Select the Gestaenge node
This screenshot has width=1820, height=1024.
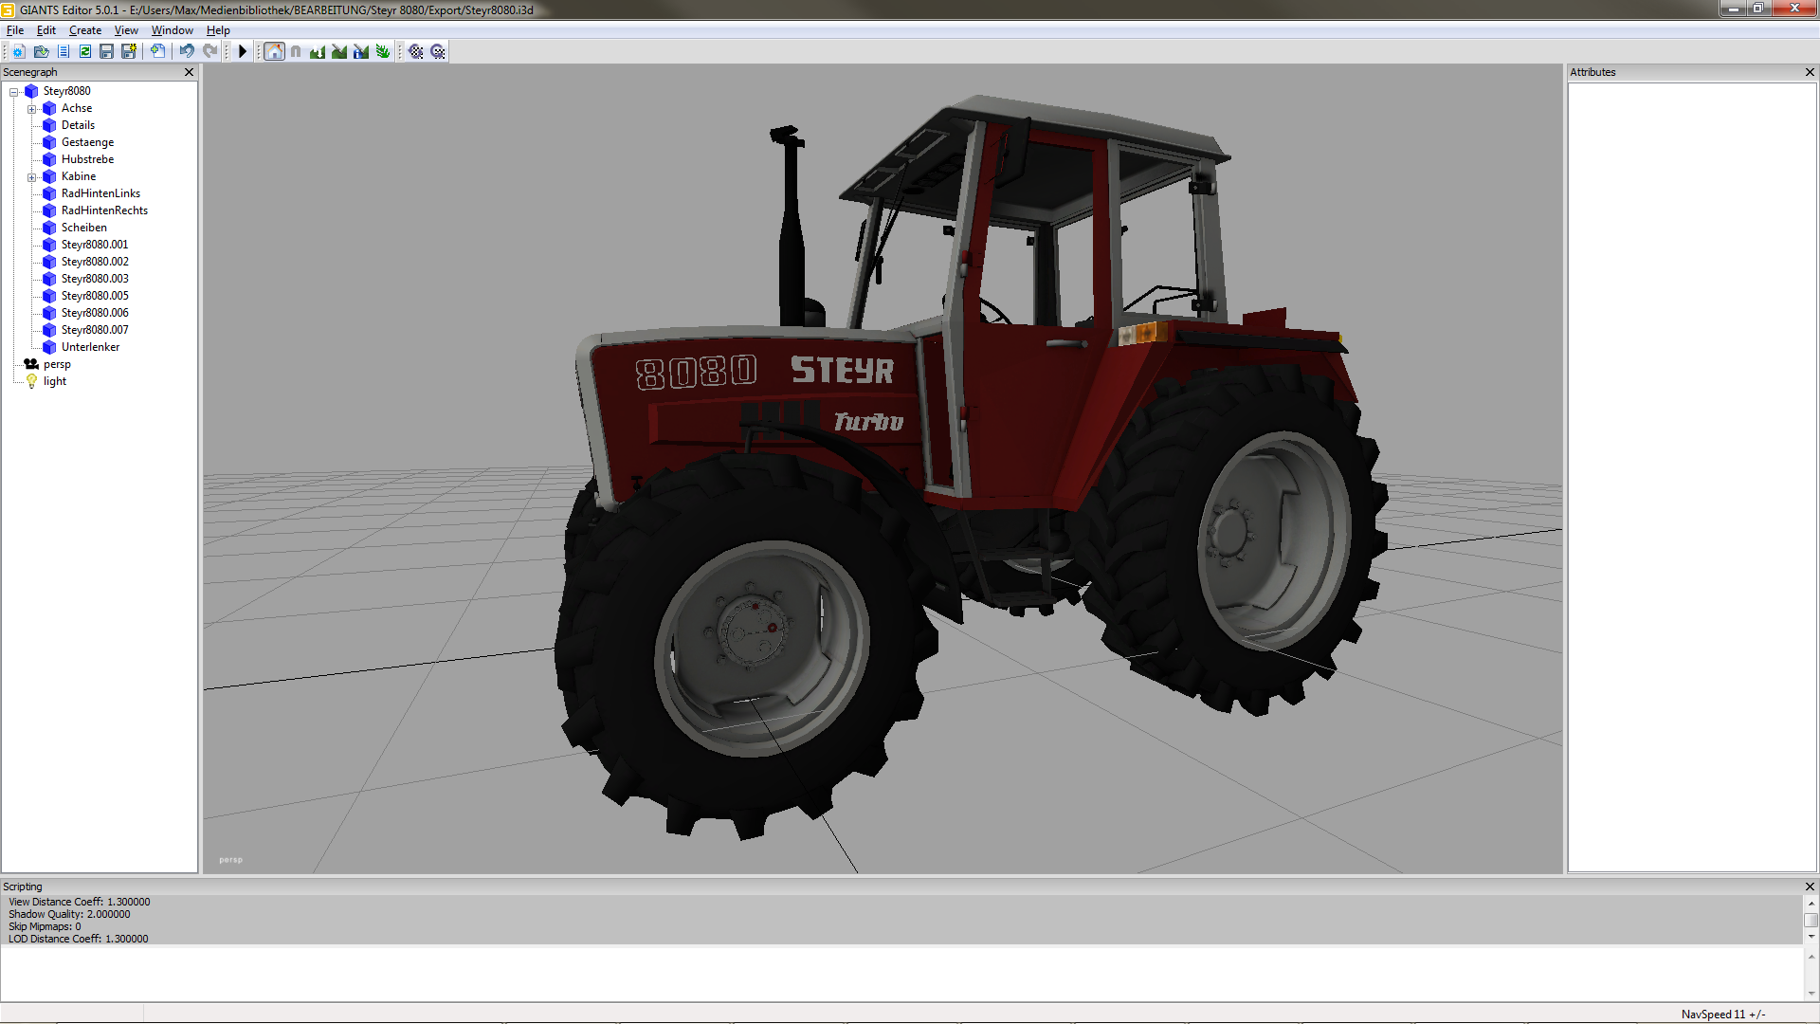click(87, 142)
